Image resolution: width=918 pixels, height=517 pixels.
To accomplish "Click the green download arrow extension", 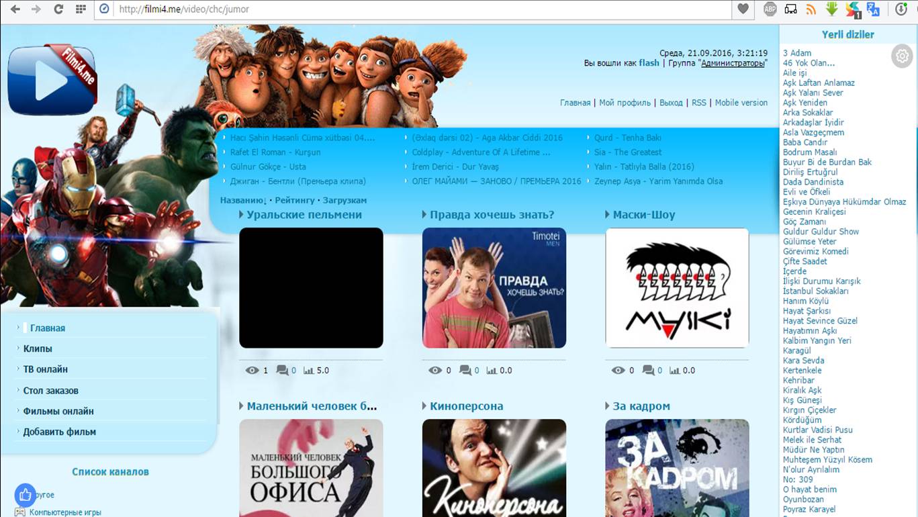I will [831, 9].
